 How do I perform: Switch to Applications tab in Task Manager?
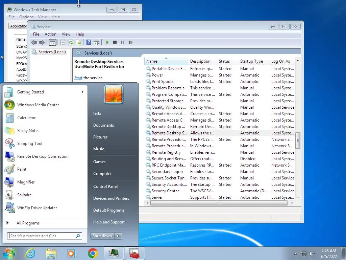click(18, 26)
